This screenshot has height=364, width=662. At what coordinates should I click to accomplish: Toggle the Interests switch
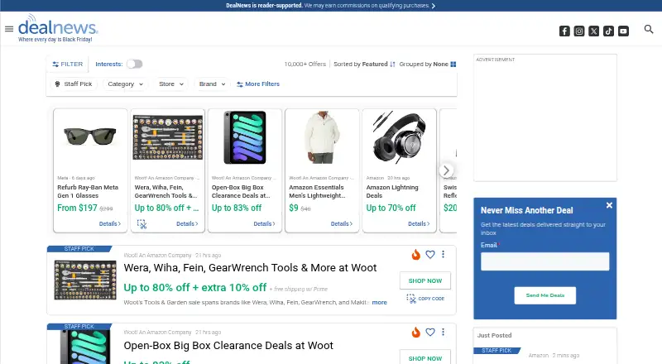tap(135, 65)
